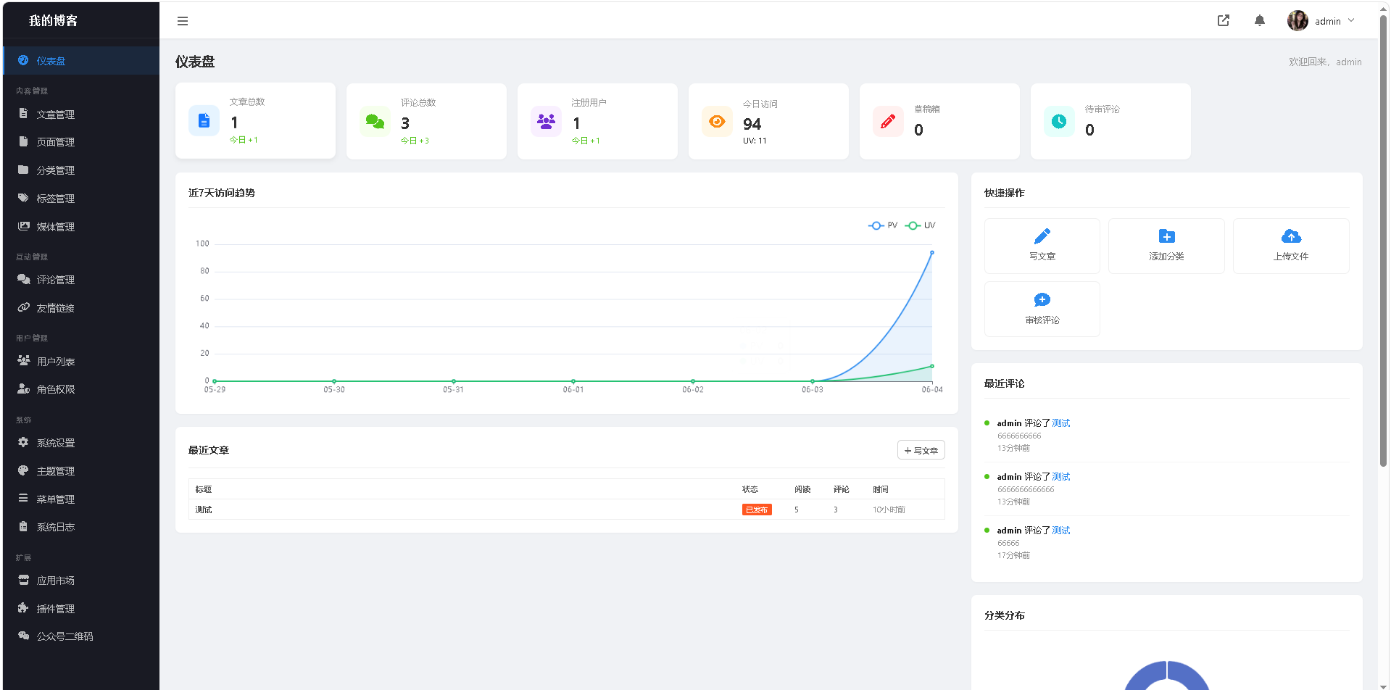Click the 文章管理 file icon in sidebar
This screenshot has width=1391, height=690.
point(23,114)
